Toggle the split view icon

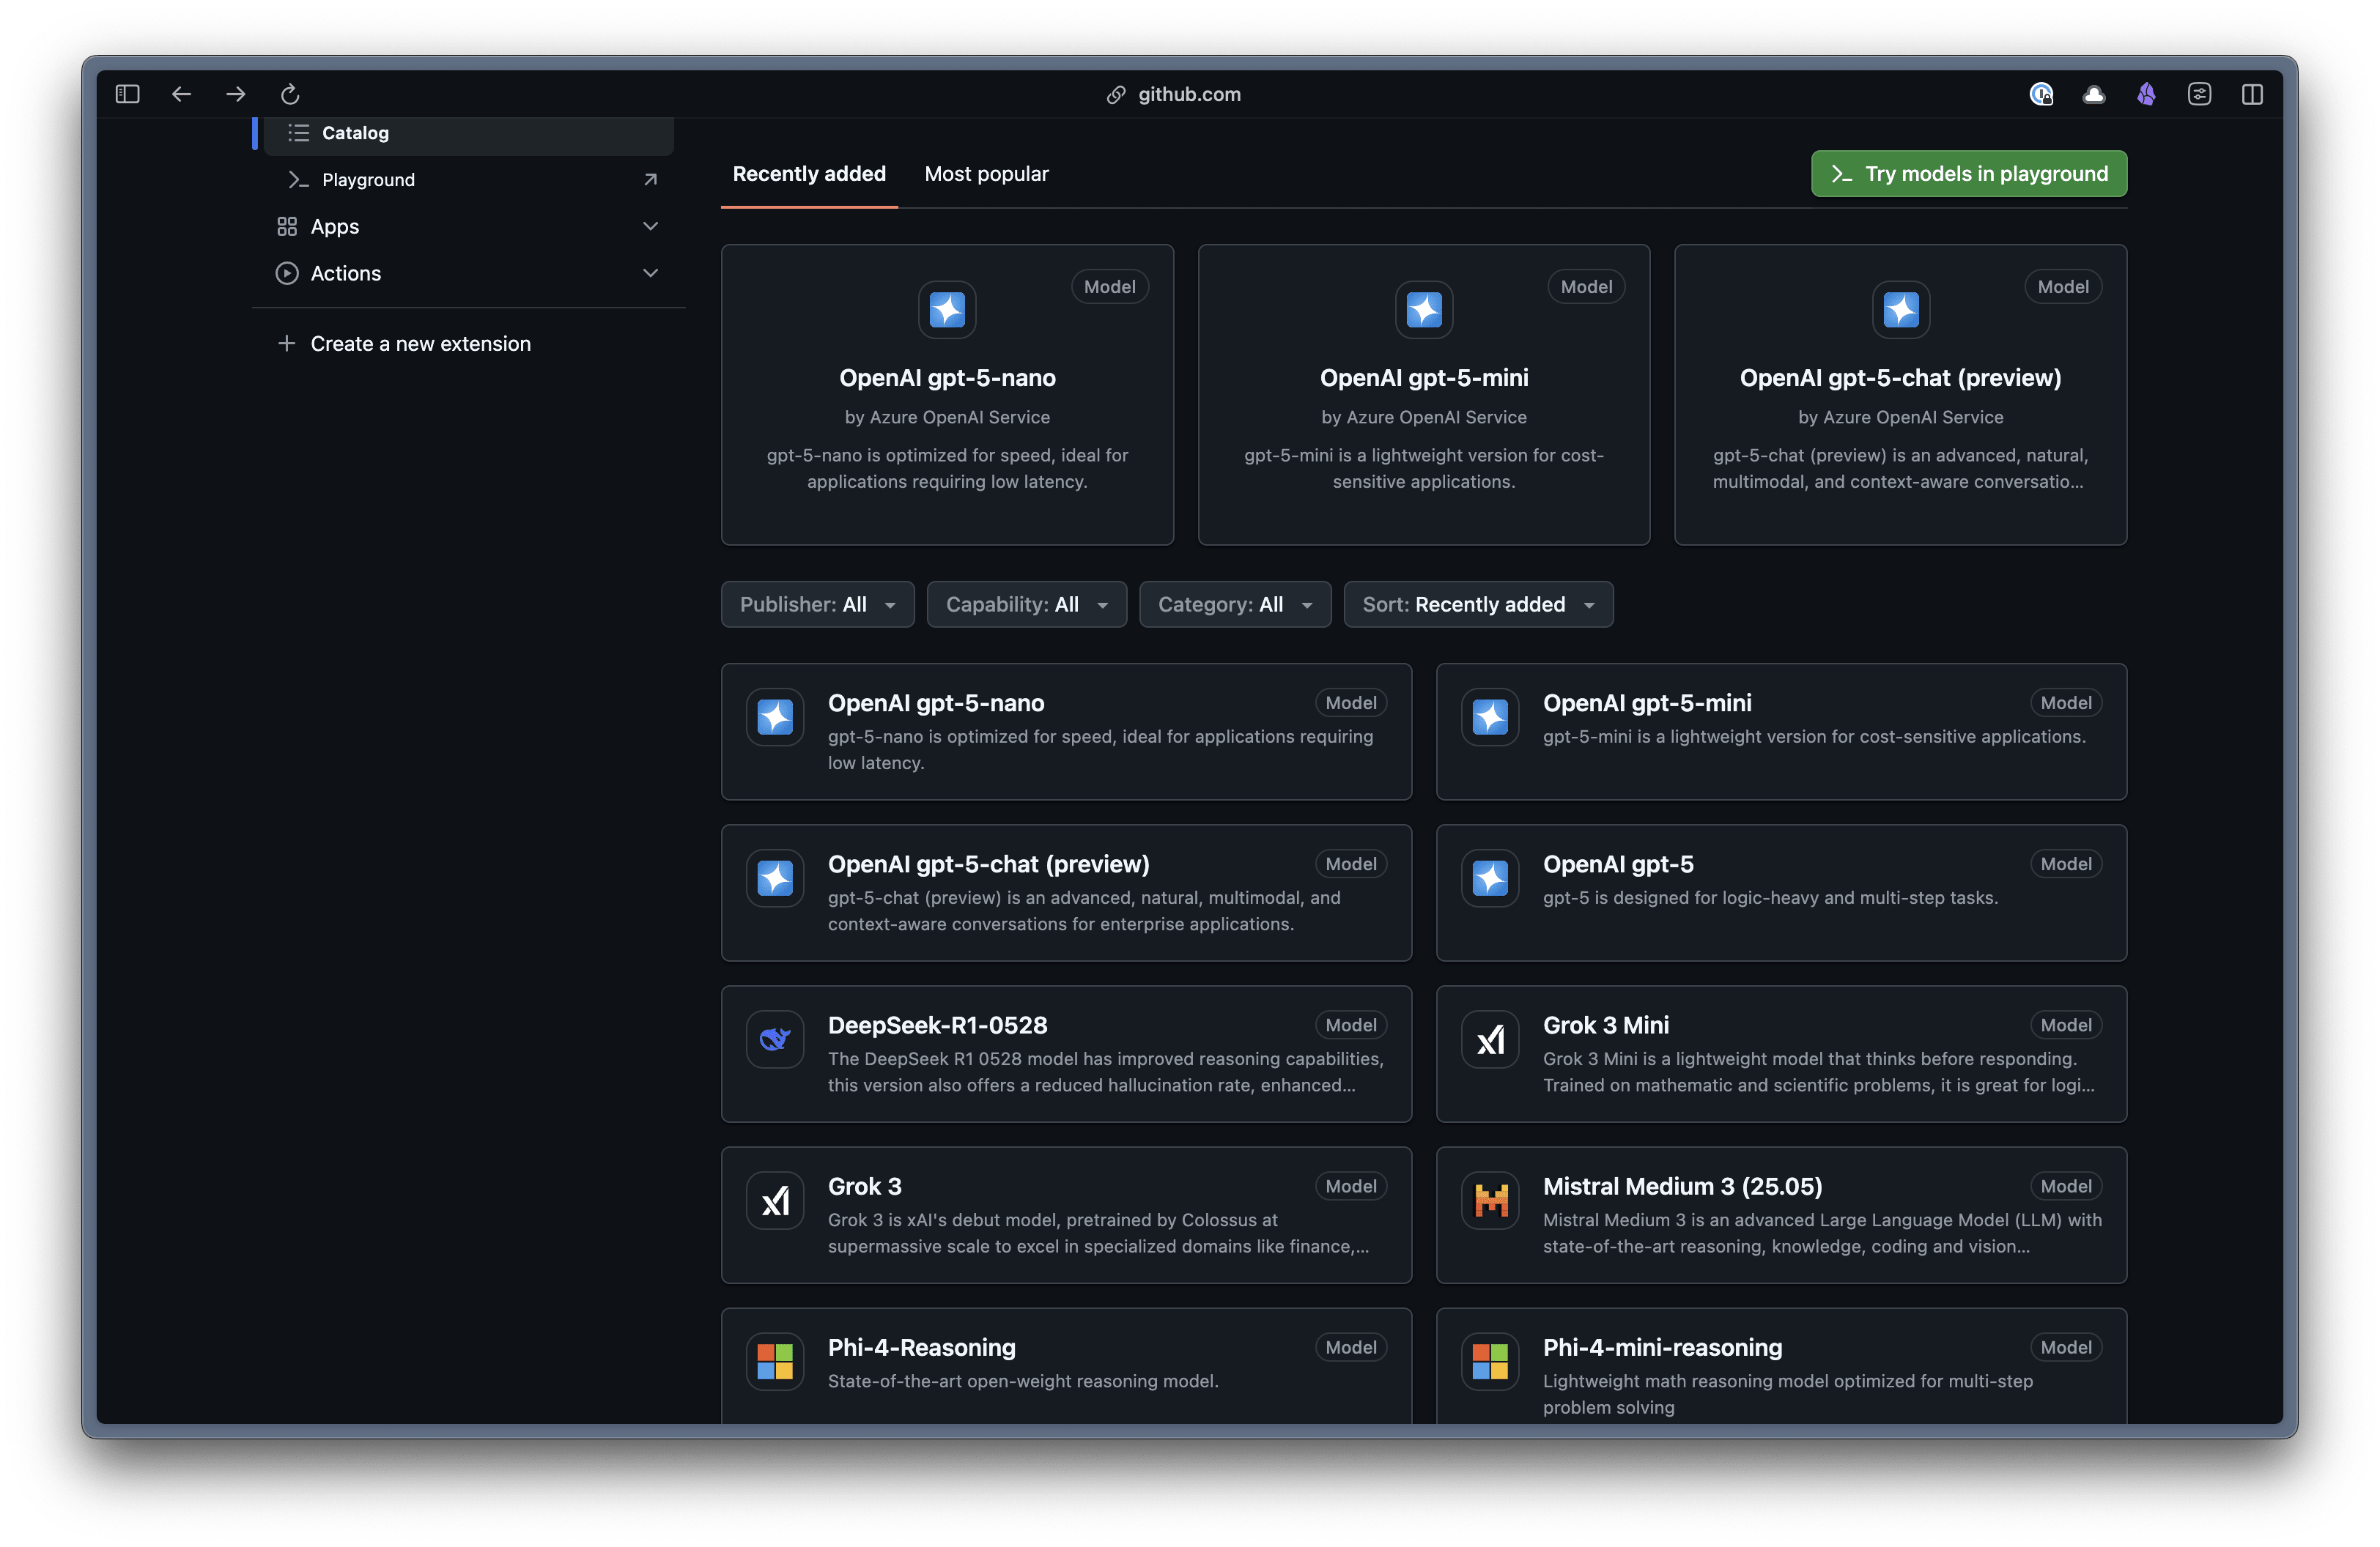(2252, 94)
